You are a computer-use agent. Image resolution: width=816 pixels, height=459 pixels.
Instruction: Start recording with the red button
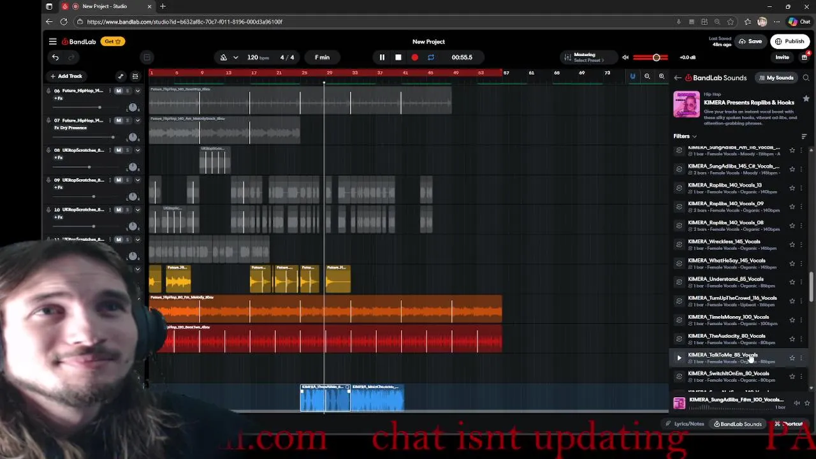414,57
